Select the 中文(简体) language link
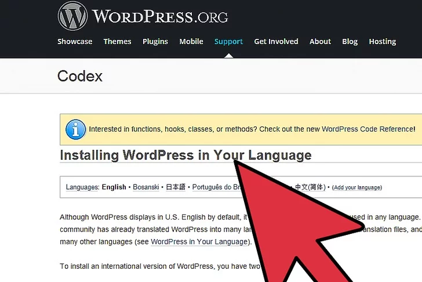 (x=310, y=187)
